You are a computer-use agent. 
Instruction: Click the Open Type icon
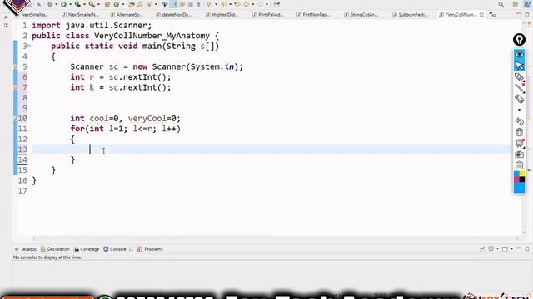(132, 4)
